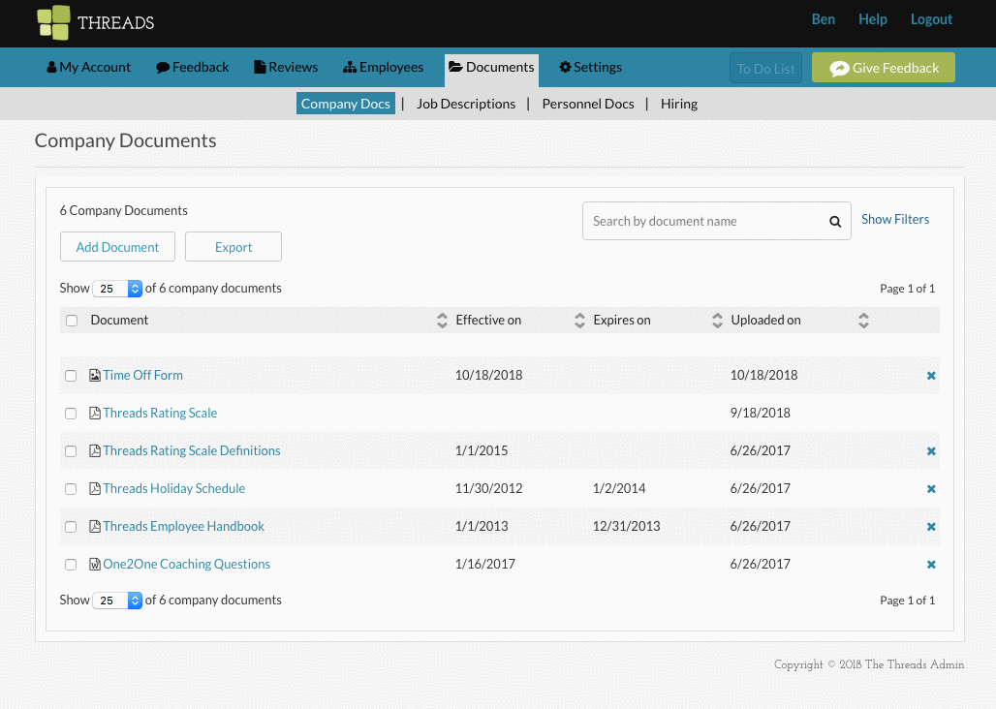
Task: Show Filters for the document list
Action: [x=894, y=219]
